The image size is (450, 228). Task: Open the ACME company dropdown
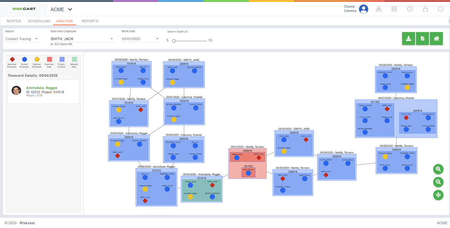click(x=61, y=9)
